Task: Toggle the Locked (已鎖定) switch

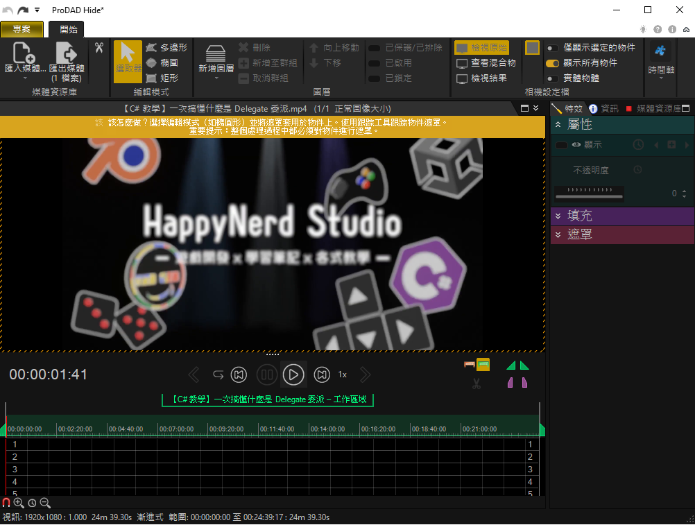Action: tap(375, 78)
